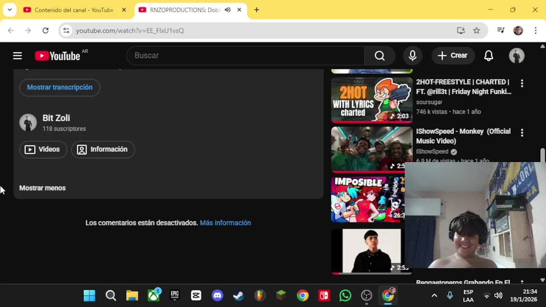
Task: Go back with browser back arrow
Action: click(11, 31)
